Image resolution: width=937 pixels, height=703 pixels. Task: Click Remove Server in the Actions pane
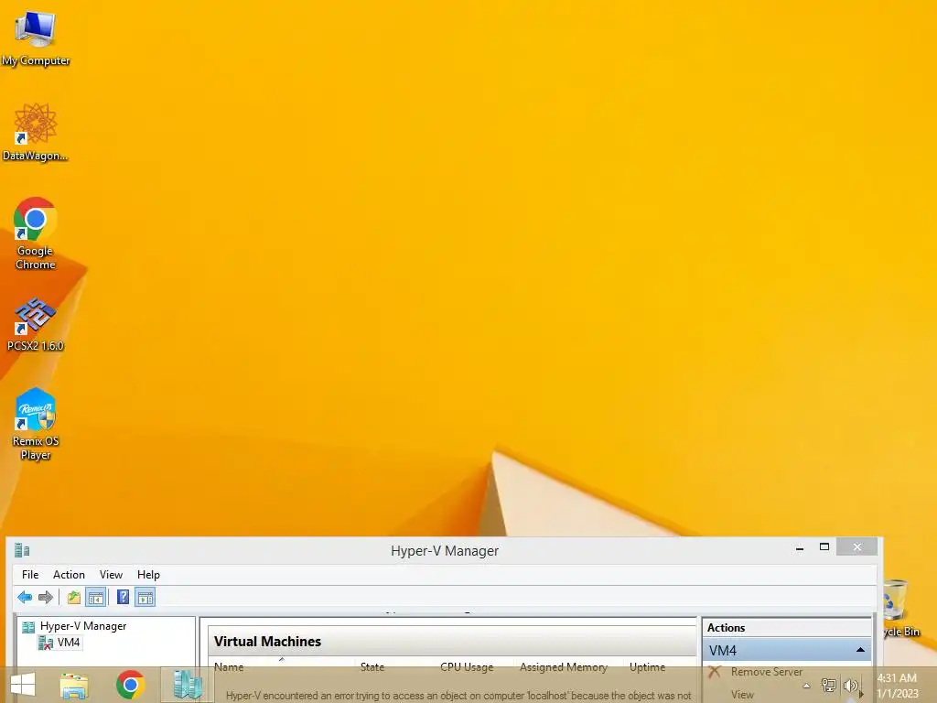(x=766, y=672)
